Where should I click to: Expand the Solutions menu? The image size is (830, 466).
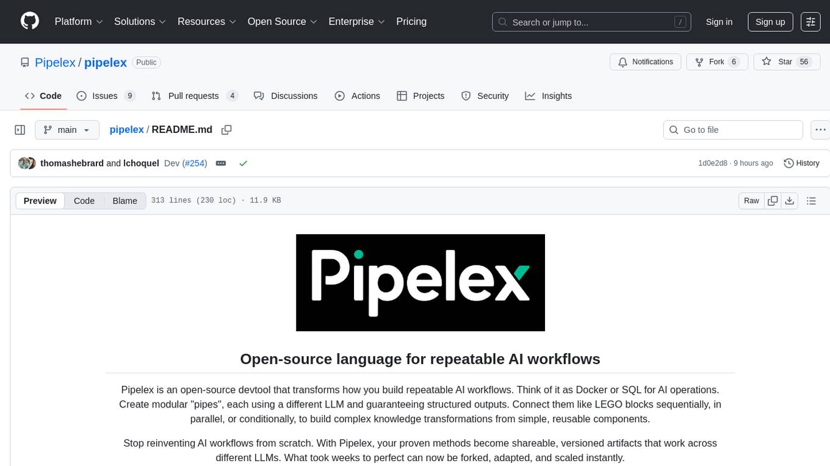[x=140, y=21]
